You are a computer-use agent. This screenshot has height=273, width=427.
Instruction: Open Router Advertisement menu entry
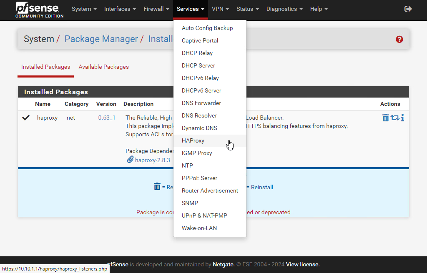[210, 191]
